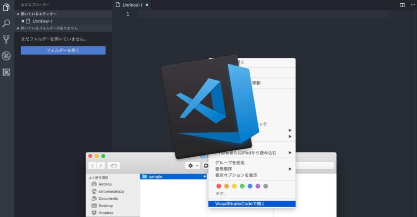Viewport: 417px width, 217px height.
Task: Close the Untitled-1 editor tab
Action: 147,5
